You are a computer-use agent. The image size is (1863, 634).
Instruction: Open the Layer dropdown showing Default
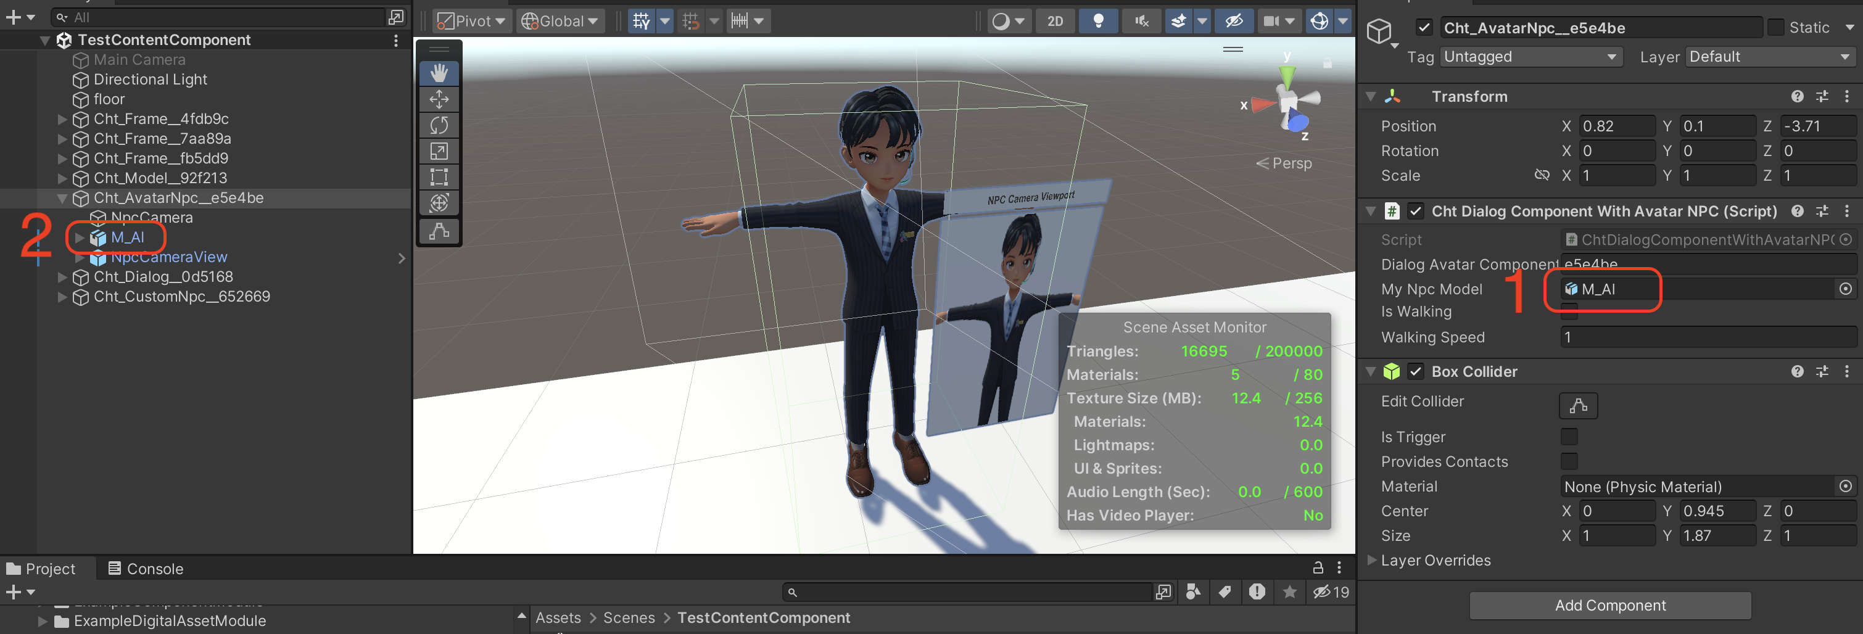(1770, 56)
